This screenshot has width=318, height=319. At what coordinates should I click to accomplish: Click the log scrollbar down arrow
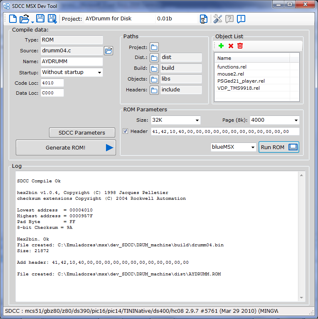point(301,298)
